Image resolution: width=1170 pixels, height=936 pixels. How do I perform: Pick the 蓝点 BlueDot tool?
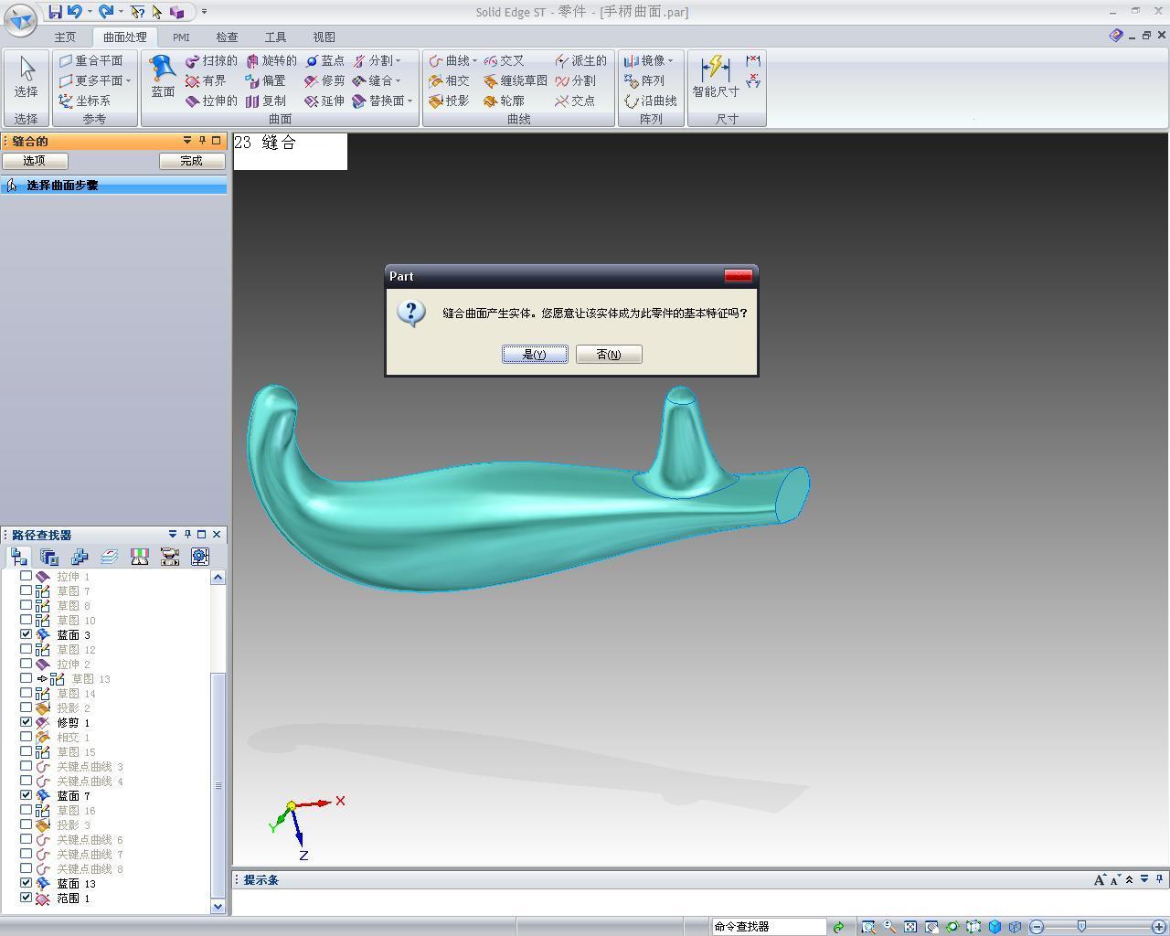coord(324,60)
